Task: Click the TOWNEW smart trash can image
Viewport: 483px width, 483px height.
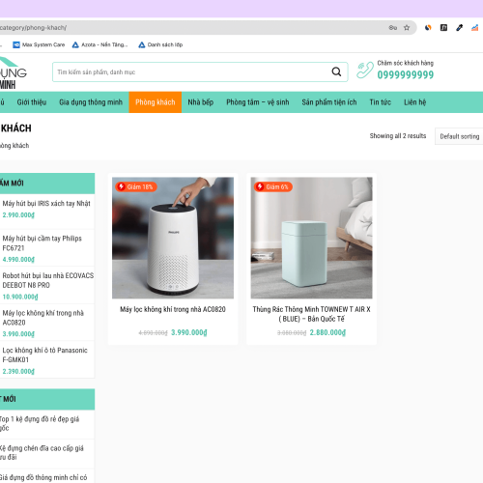Action: [311, 238]
